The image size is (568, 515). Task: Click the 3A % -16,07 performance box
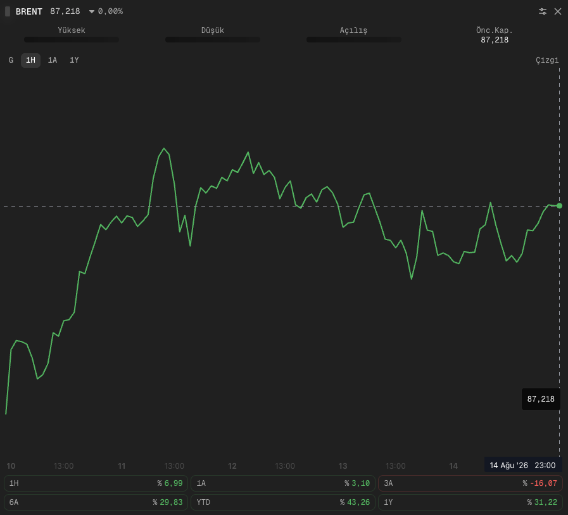coord(470,483)
